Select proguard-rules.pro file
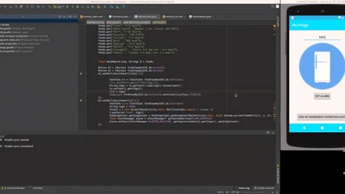The image size is (345, 194). click(25, 40)
